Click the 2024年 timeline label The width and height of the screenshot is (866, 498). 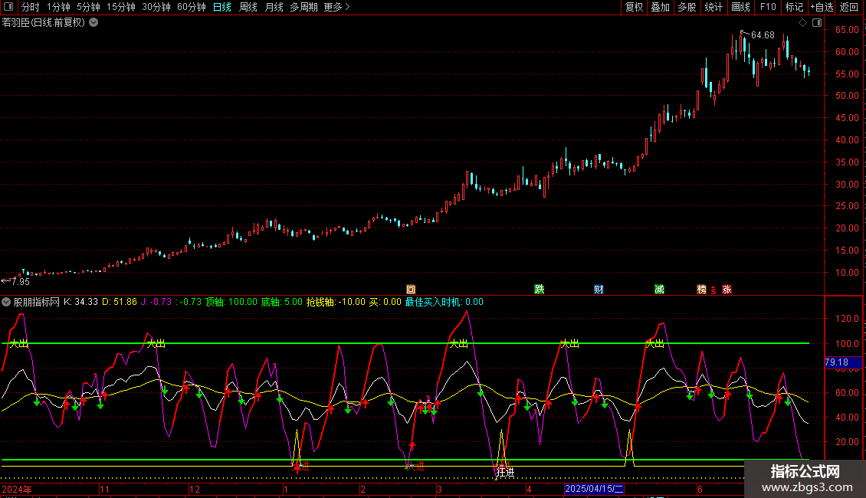click(x=17, y=489)
